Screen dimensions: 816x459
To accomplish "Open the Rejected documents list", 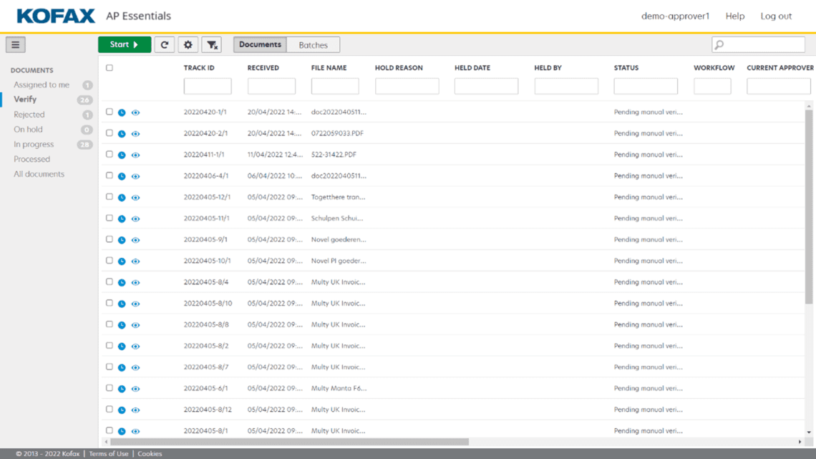I will point(29,115).
